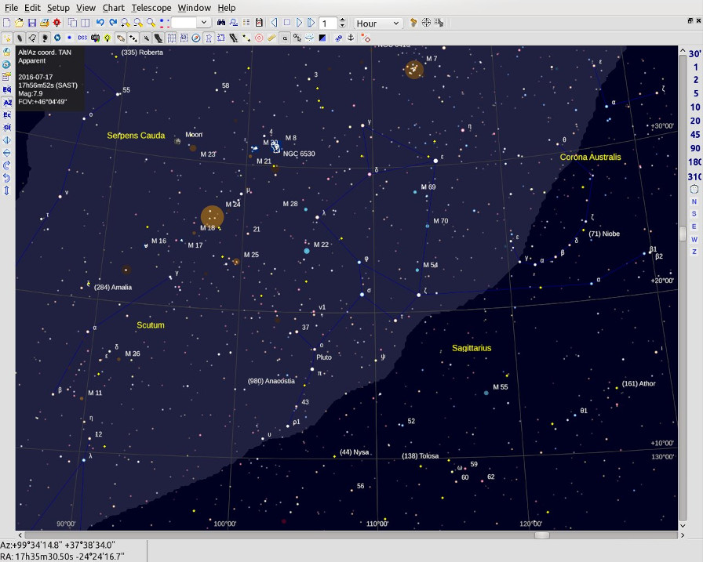Image resolution: width=703 pixels, height=562 pixels.
Task: Open the View menu
Action: (x=86, y=8)
